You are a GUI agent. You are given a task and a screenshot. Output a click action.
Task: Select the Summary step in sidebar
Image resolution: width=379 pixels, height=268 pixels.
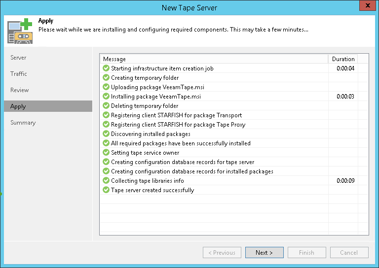(x=23, y=123)
